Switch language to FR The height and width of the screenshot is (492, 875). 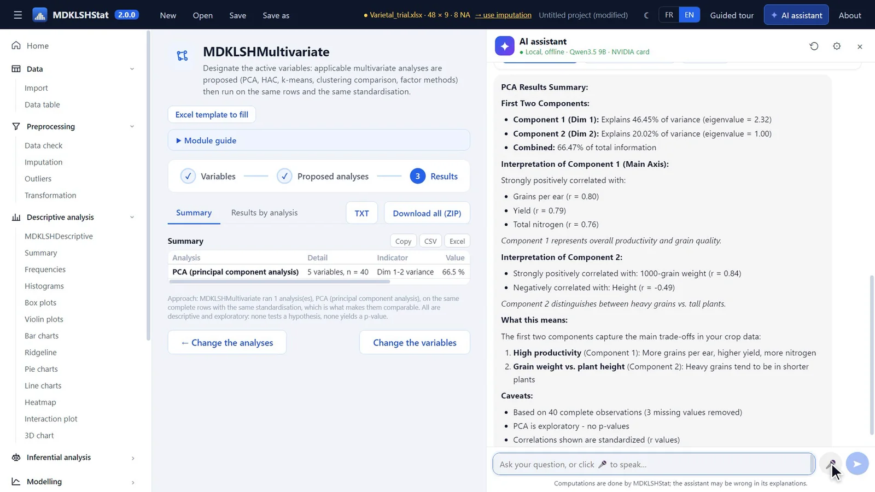[669, 15]
